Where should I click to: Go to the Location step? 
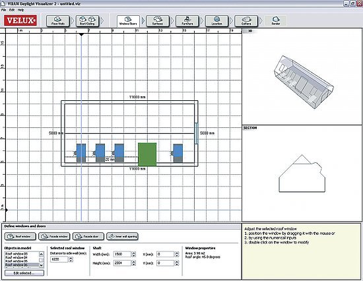coord(216,21)
